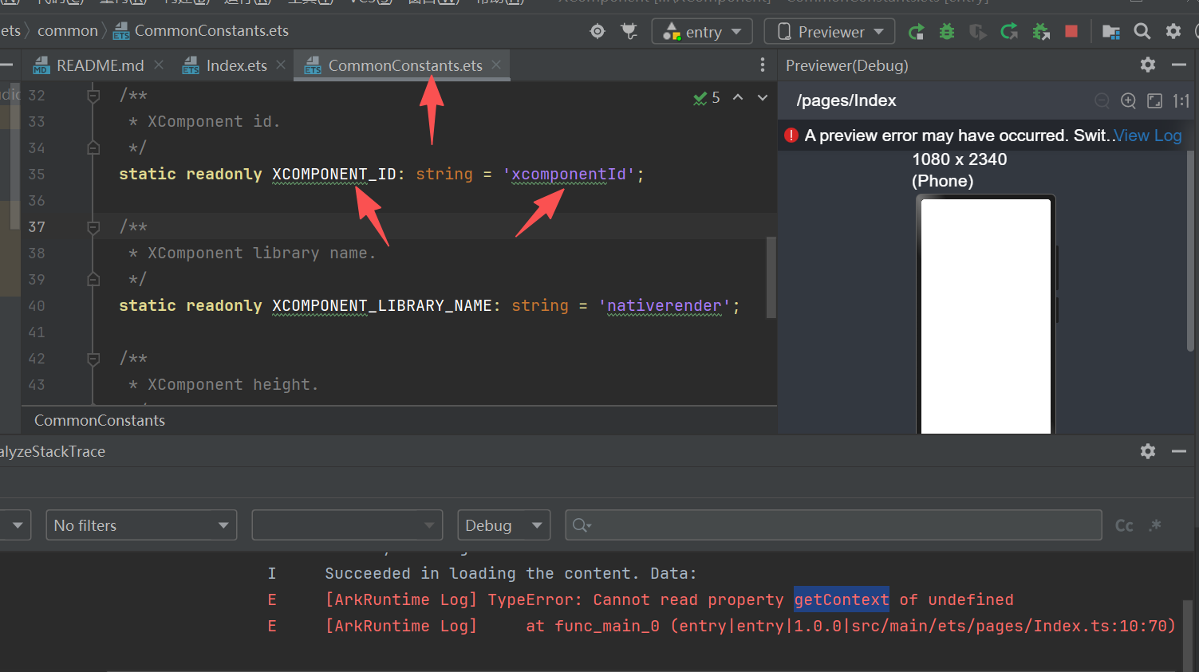
Task: Click the green Debug bug icon
Action: click(x=947, y=31)
